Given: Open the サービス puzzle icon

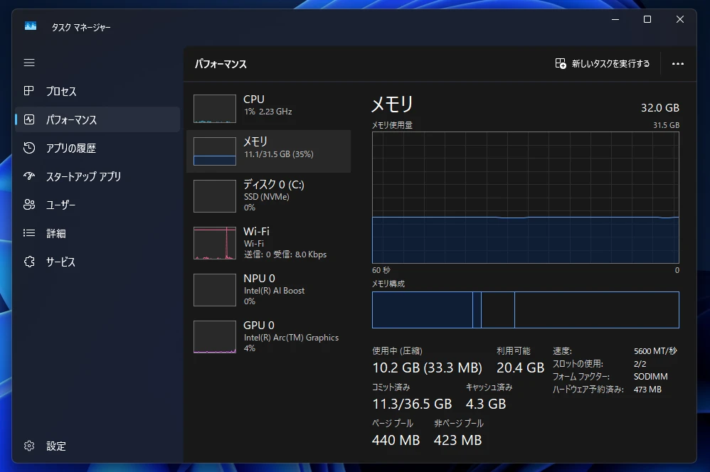Looking at the screenshot, I should point(29,262).
